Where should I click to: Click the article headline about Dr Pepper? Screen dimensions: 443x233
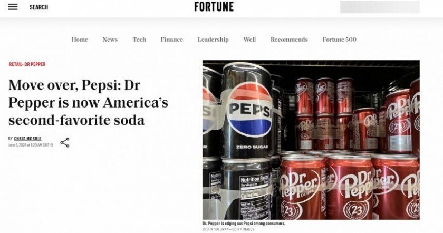tap(88, 102)
